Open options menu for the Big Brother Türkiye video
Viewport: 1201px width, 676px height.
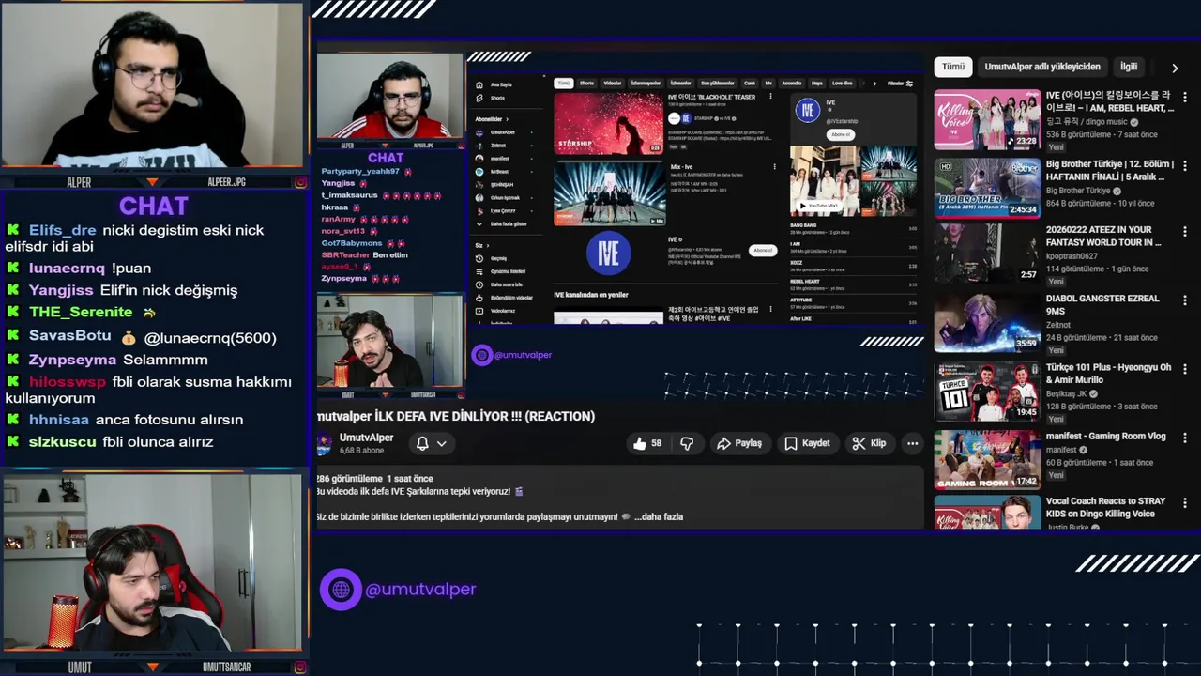[x=1185, y=165]
